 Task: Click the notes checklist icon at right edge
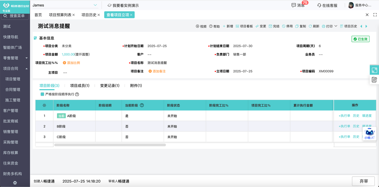coord(375,80)
